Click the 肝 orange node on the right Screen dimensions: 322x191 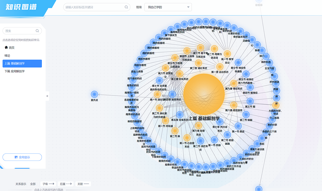tap(276, 105)
